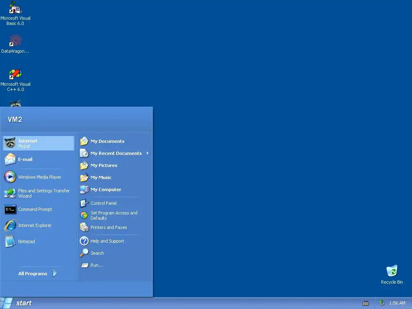Click the My Pictures label
The image size is (412, 309).
pyautogui.click(x=104, y=165)
